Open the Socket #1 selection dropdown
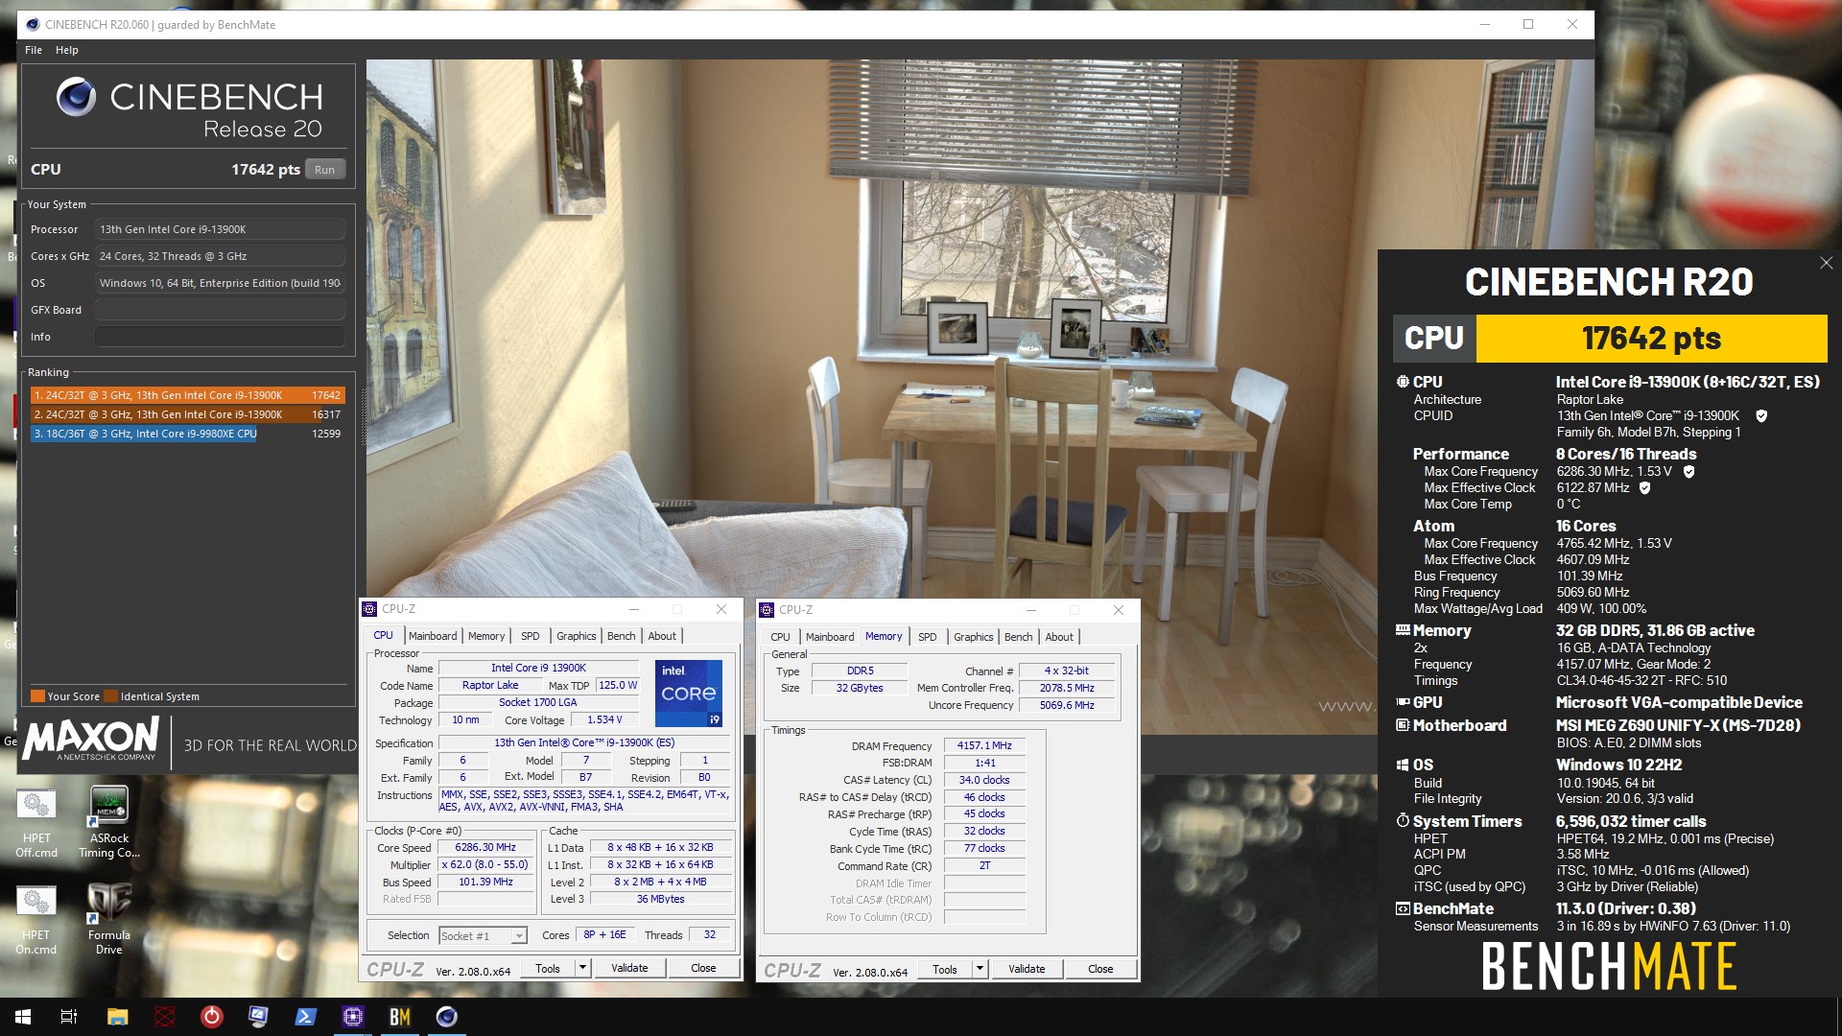Screen dimensions: 1842x1036 (519, 935)
